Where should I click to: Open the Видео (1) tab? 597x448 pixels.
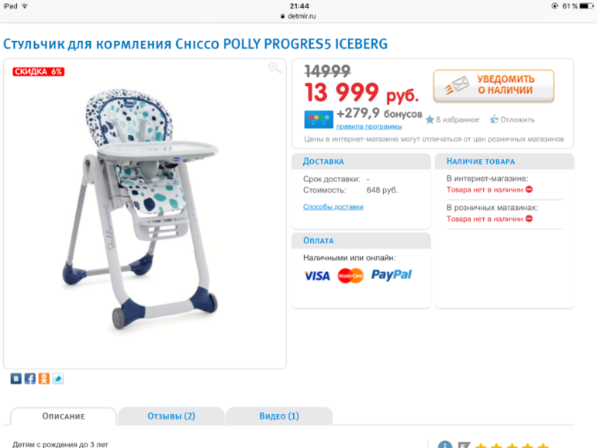(279, 416)
